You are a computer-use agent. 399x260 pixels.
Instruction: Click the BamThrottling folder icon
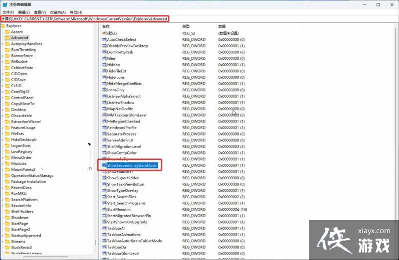[7, 50]
